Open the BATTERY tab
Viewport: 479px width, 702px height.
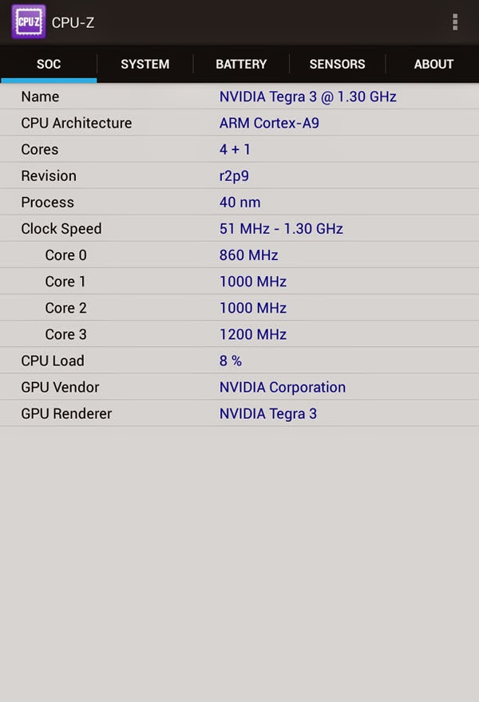(x=241, y=64)
